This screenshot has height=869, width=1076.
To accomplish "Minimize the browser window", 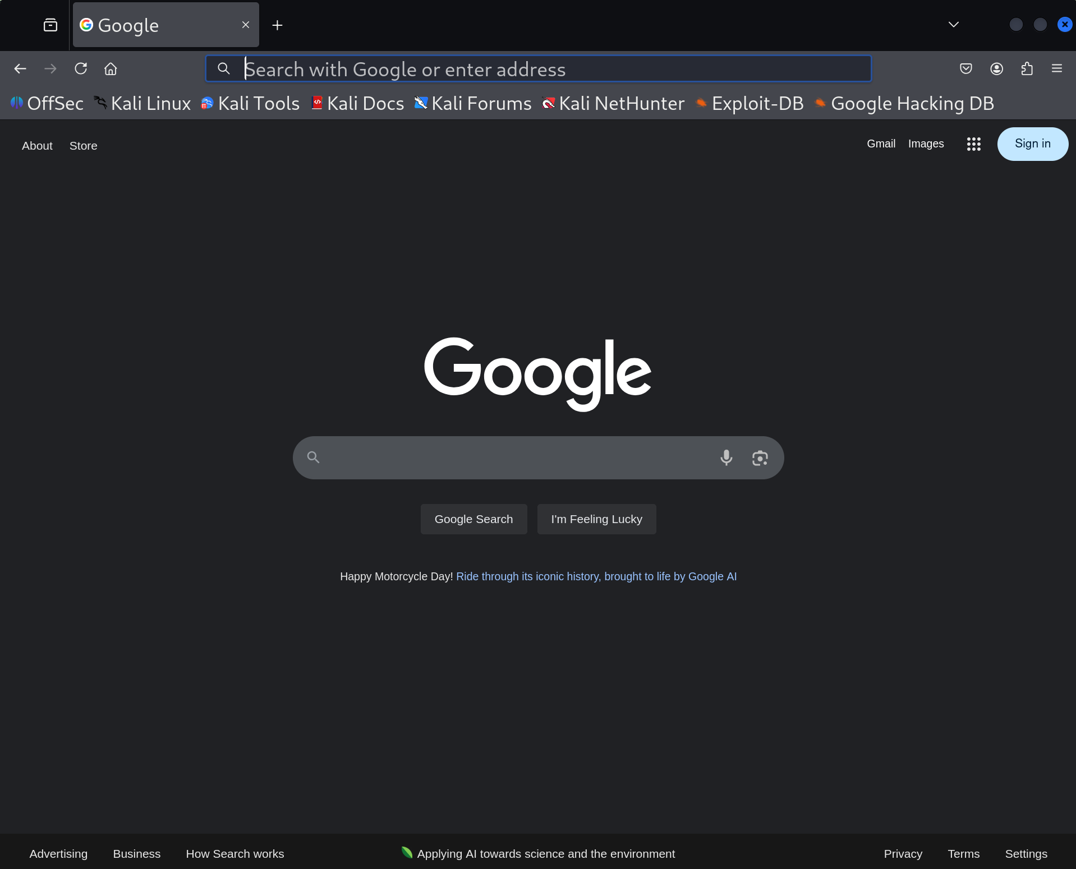I will point(1016,25).
